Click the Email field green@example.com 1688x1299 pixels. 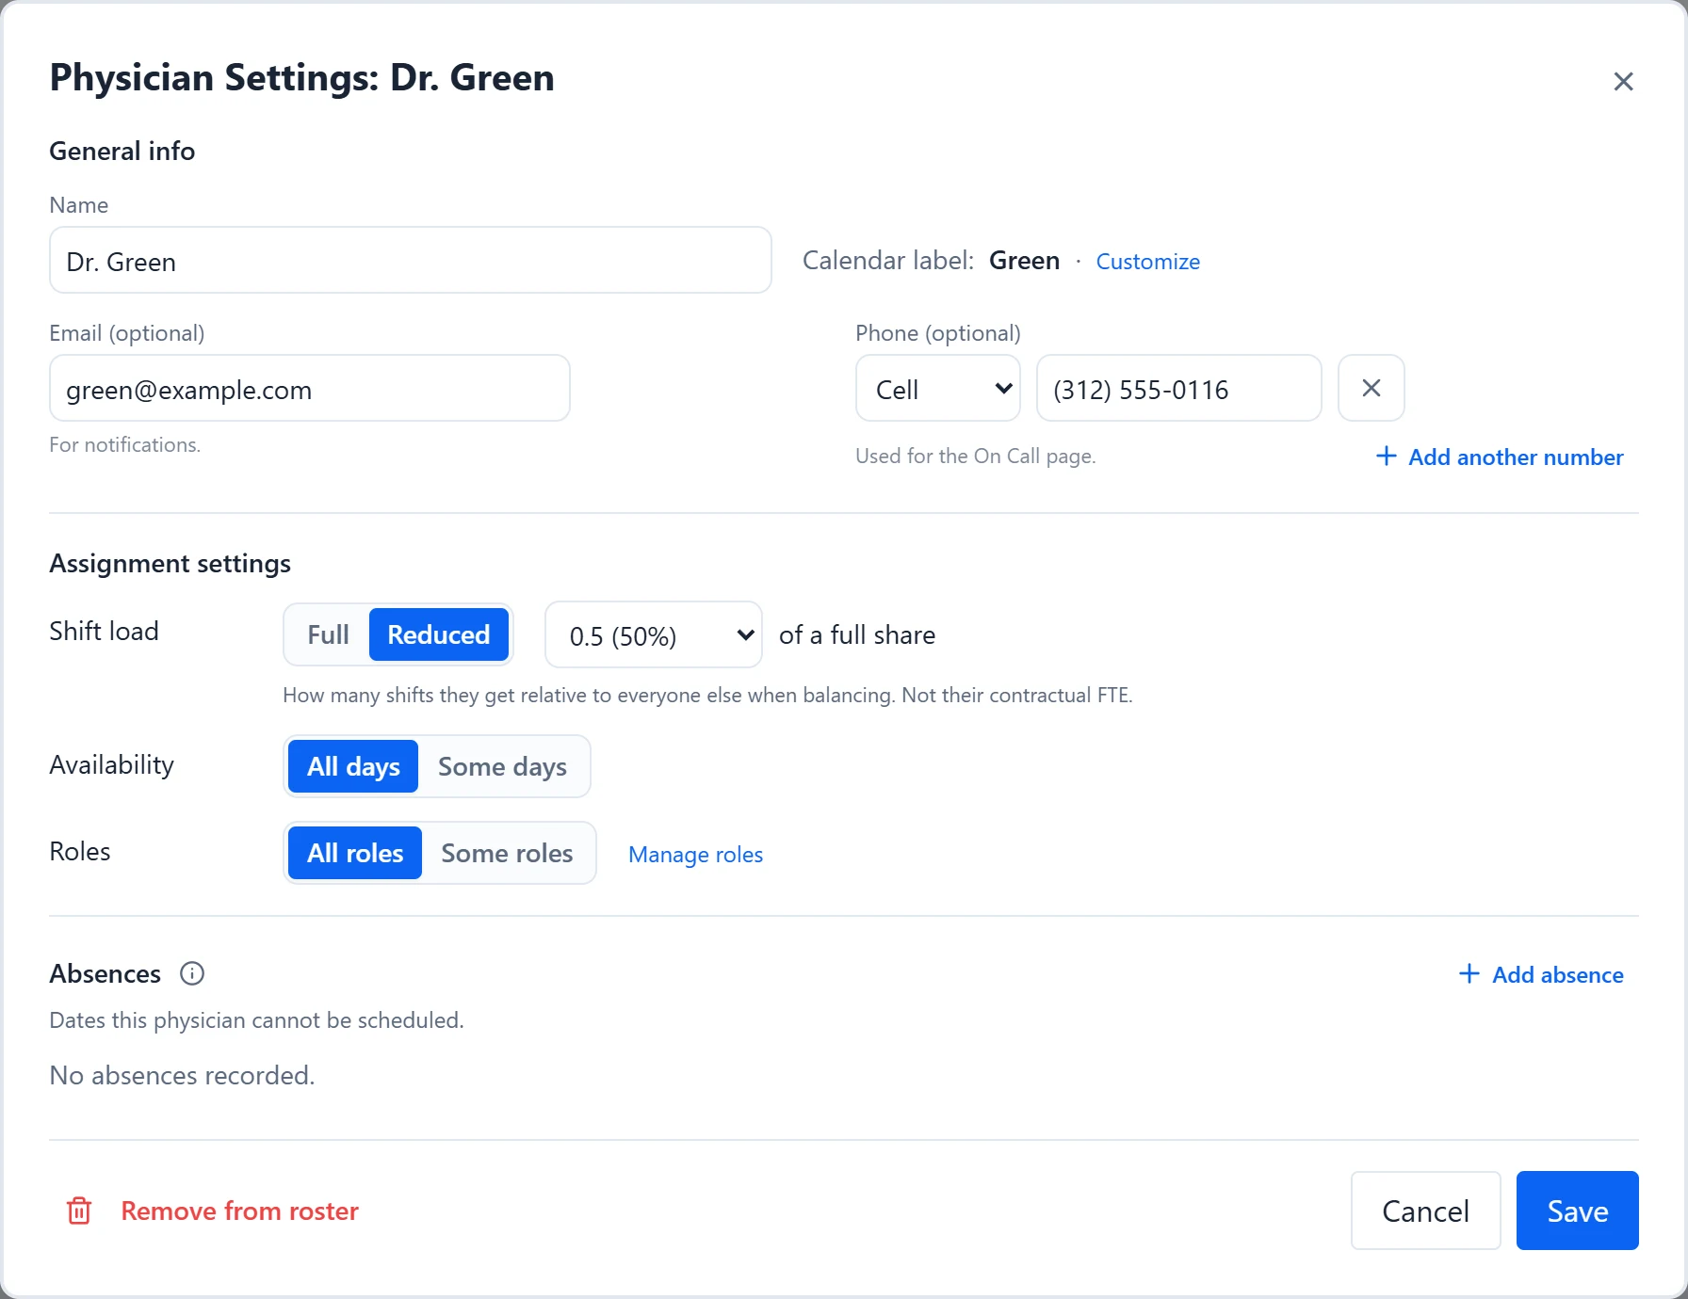tap(310, 388)
